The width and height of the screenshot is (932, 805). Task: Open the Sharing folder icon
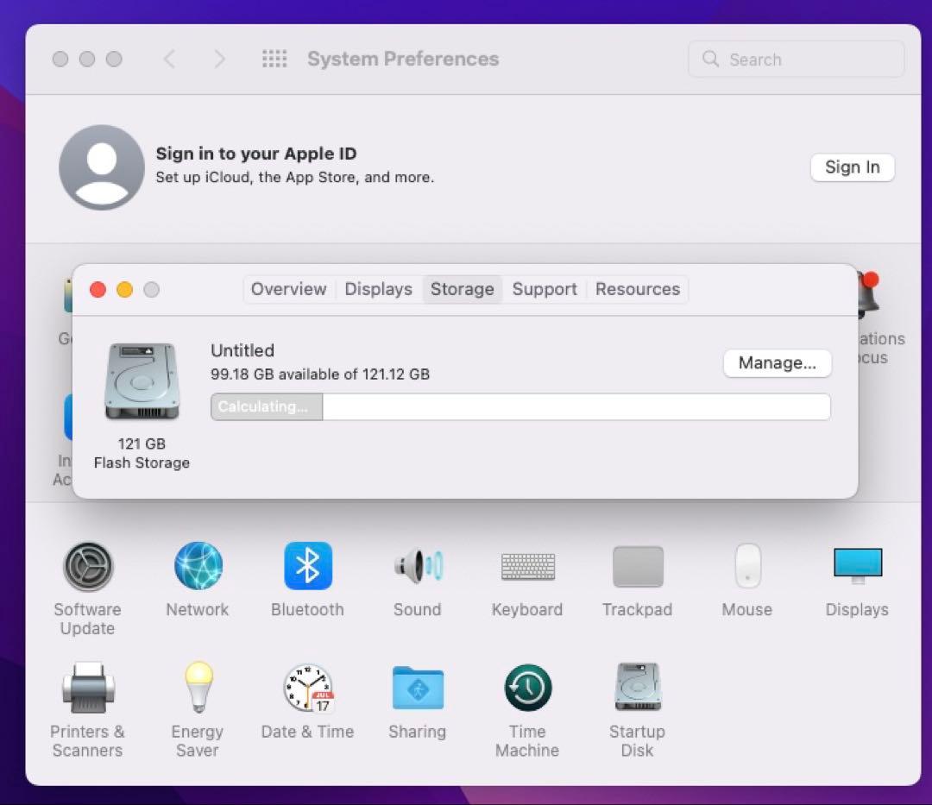tap(418, 689)
